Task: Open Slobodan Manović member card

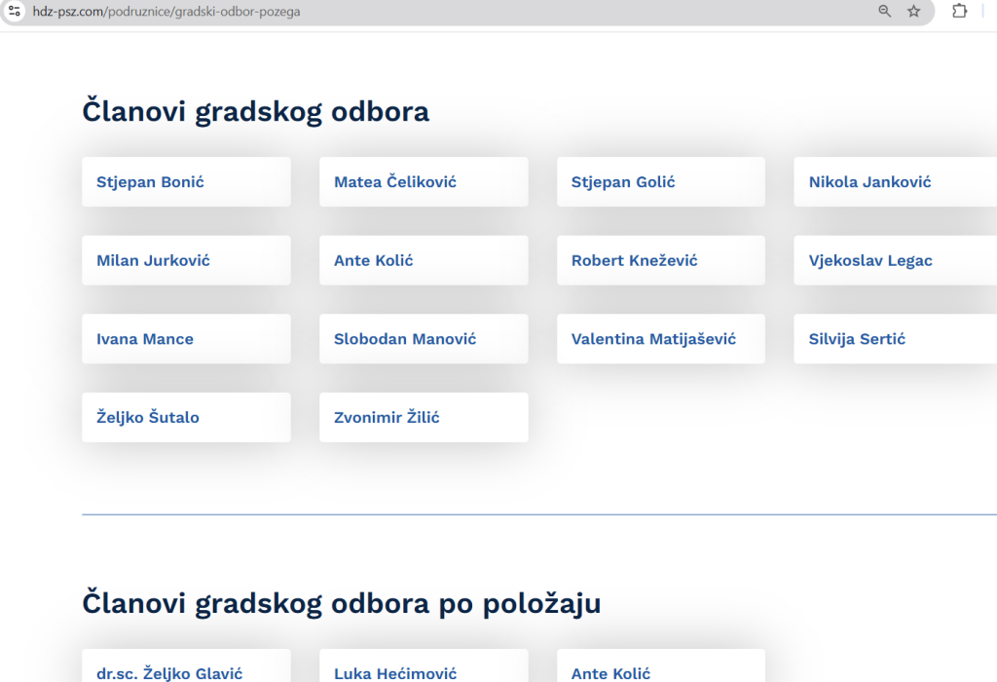Action: (424, 339)
